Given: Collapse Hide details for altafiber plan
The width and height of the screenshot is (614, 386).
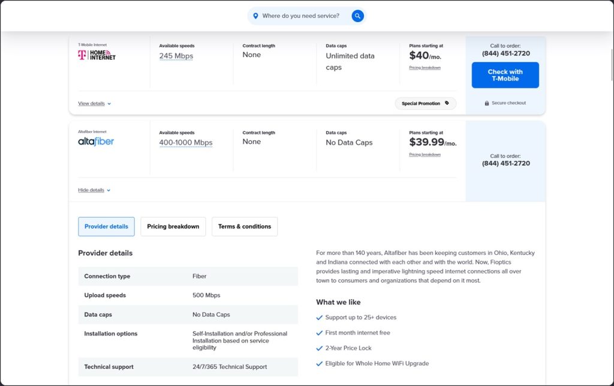Looking at the screenshot, I should (x=91, y=190).
